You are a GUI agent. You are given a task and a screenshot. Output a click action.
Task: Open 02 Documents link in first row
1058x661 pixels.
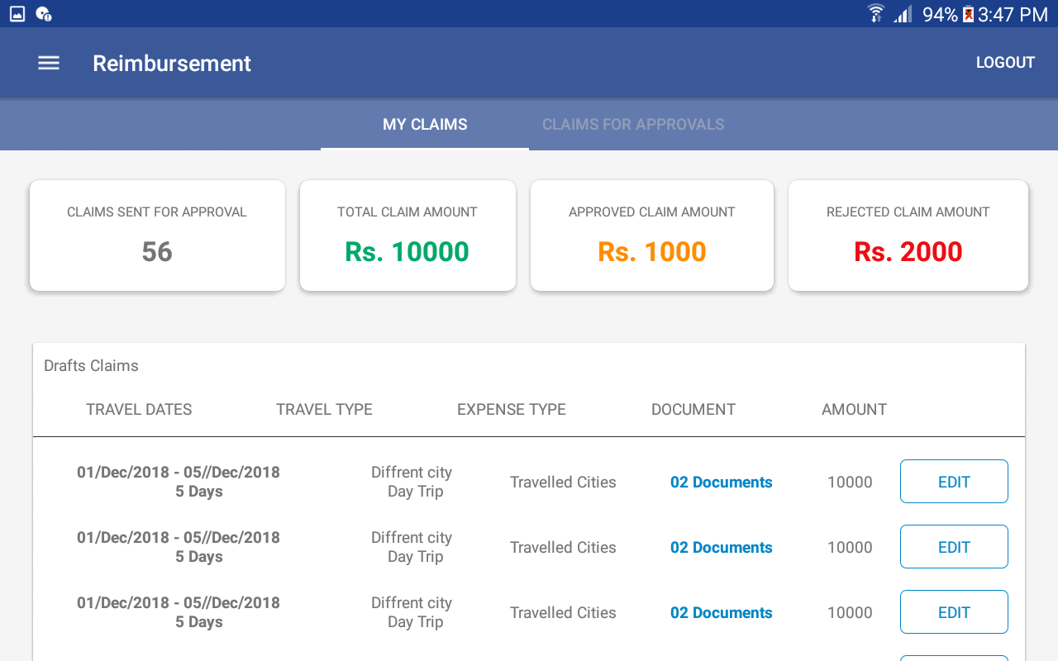721,483
